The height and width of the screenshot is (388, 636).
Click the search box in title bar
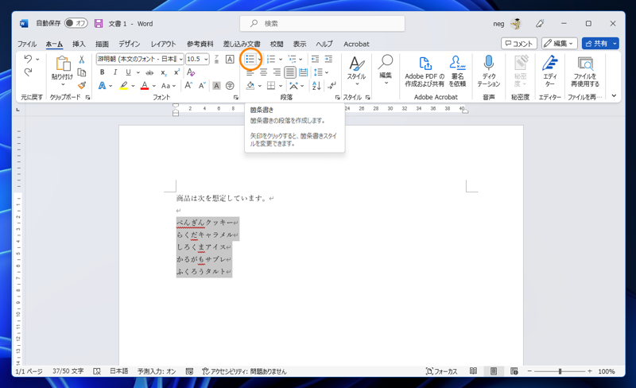323,24
